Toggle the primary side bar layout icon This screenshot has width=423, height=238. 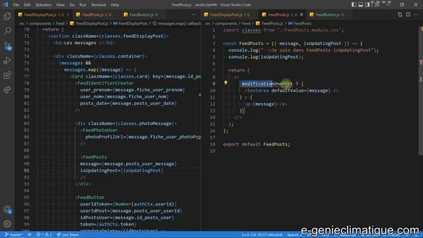click(354, 5)
